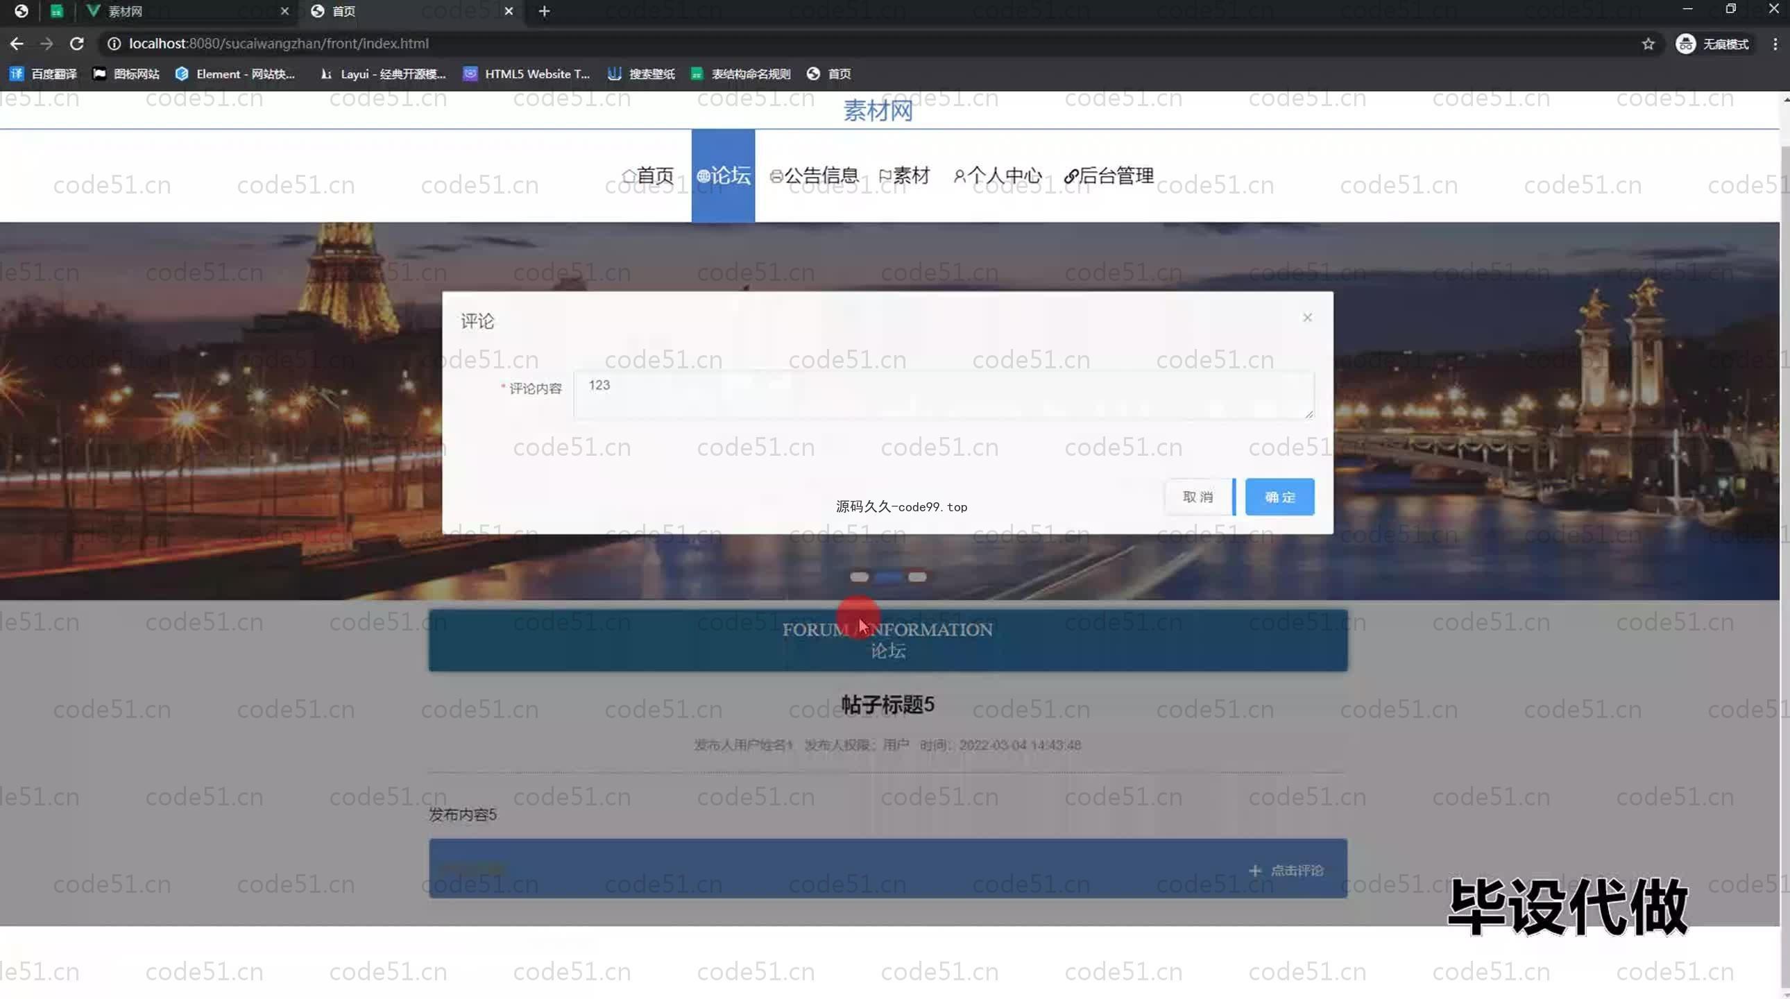Click the green pinned tab icon

click(57, 11)
